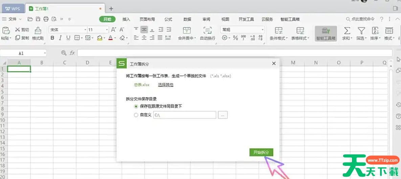
Task: Click the 开始拆分 button
Action: (261, 152)
